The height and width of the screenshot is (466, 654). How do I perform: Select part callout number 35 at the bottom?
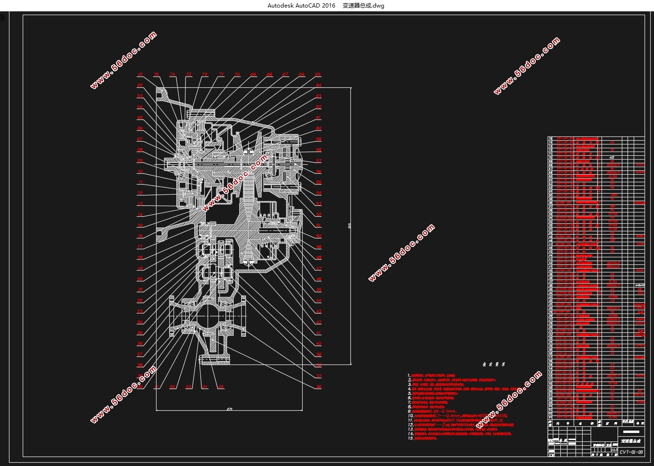[x=221, y=387]
